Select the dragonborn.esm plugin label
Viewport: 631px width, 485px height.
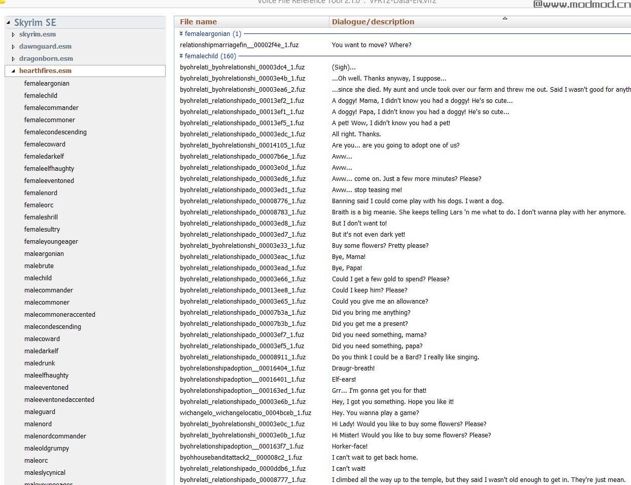point(46,59)
